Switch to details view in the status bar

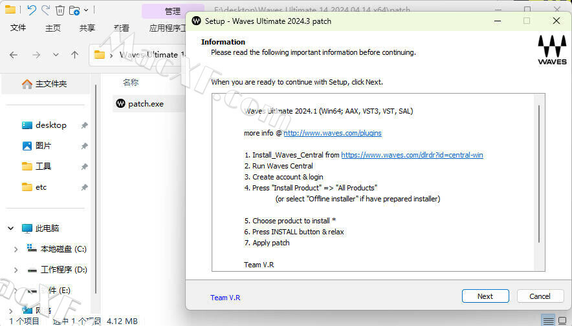click(x=548, y=321)
